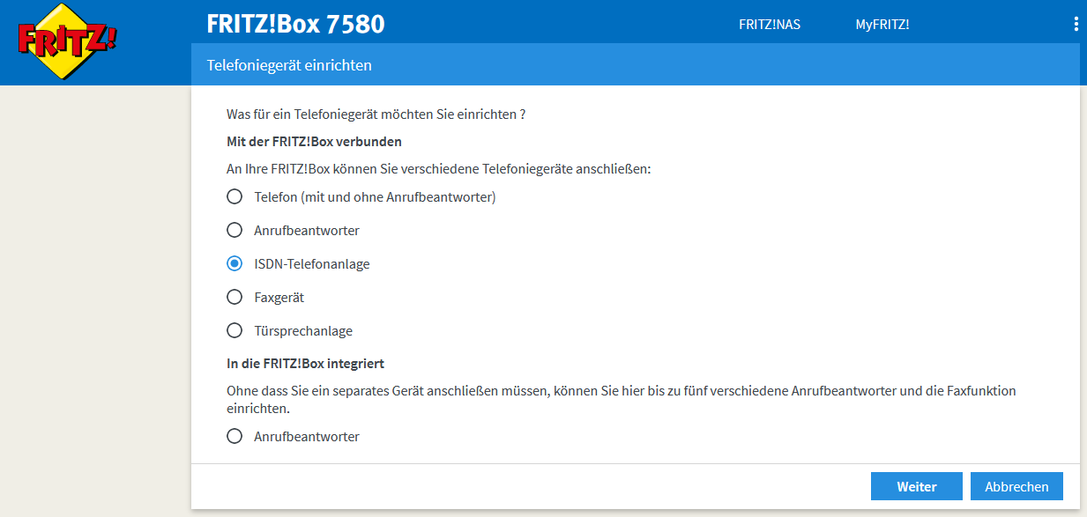The width and height of the screenshot is (1087, 517).
Task: Select the Faxgerät option
Action: tap(235, 298)
